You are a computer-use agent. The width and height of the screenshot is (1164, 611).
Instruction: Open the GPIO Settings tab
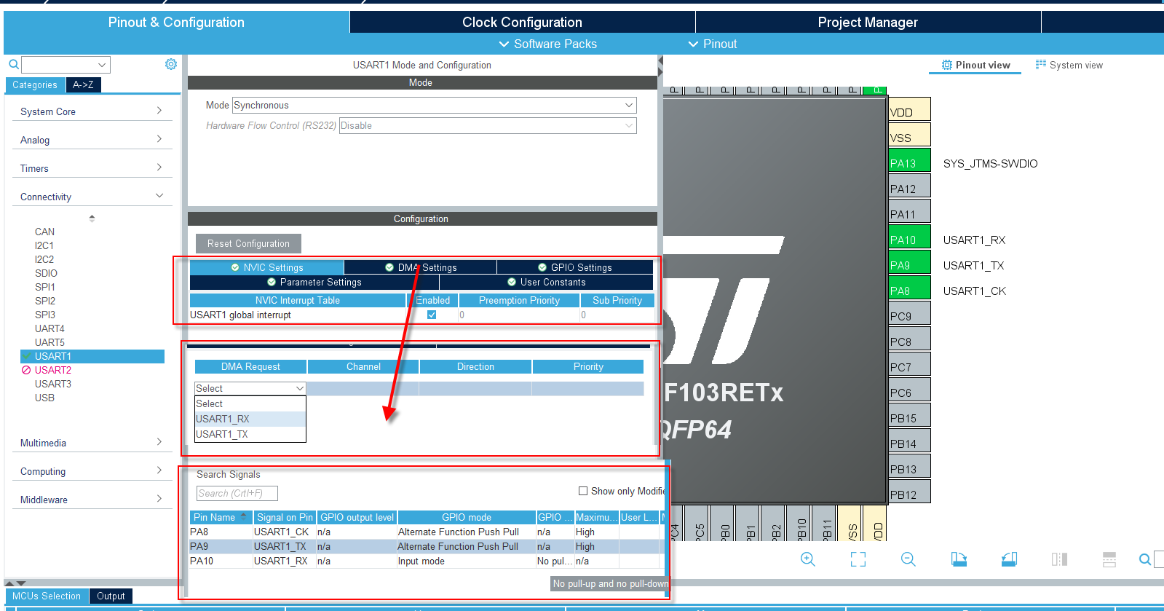pyautogui.click(x=575, y=267)
